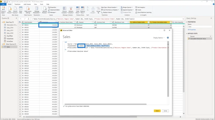The height and width of the screenshot is (120, 215).
Task: Switch to the Add Column tab
Action: 27,4
